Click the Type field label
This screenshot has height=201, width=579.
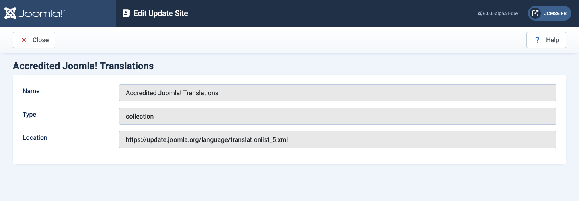pyautogui.click(x=29, y=115)
